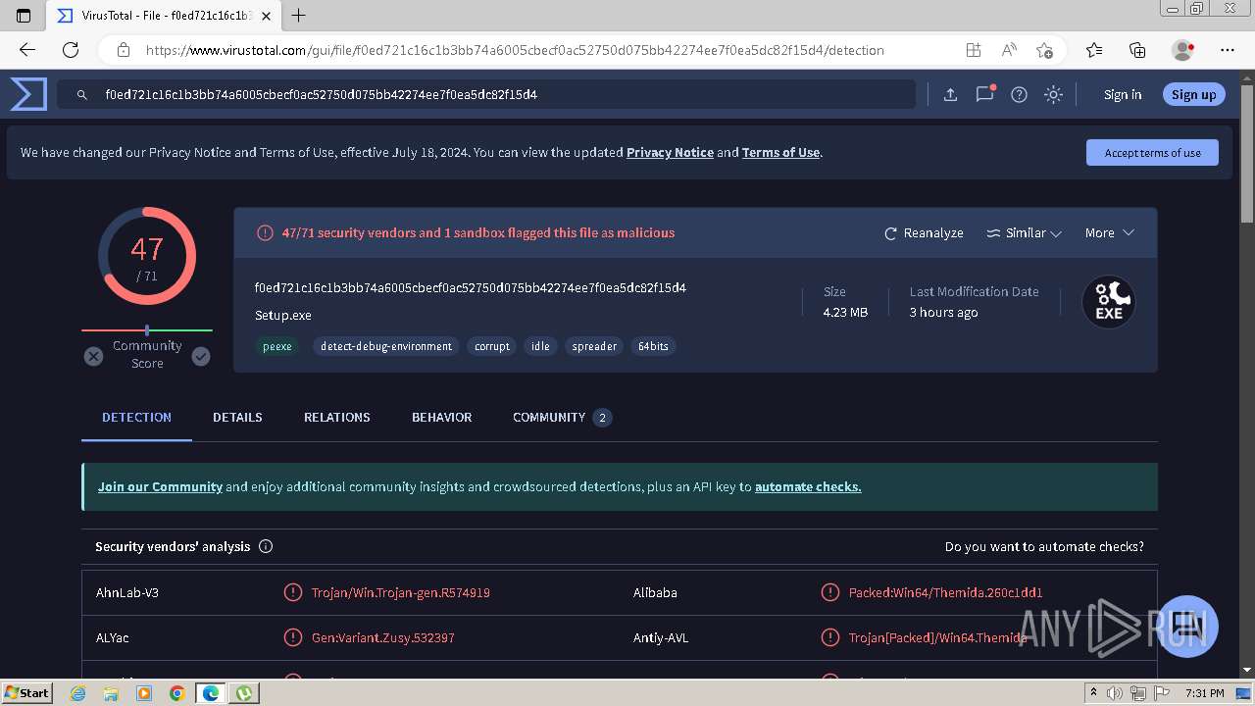1255x706 pixels.
Task: Click the browser Refresh icon
Action: point(71,50)
